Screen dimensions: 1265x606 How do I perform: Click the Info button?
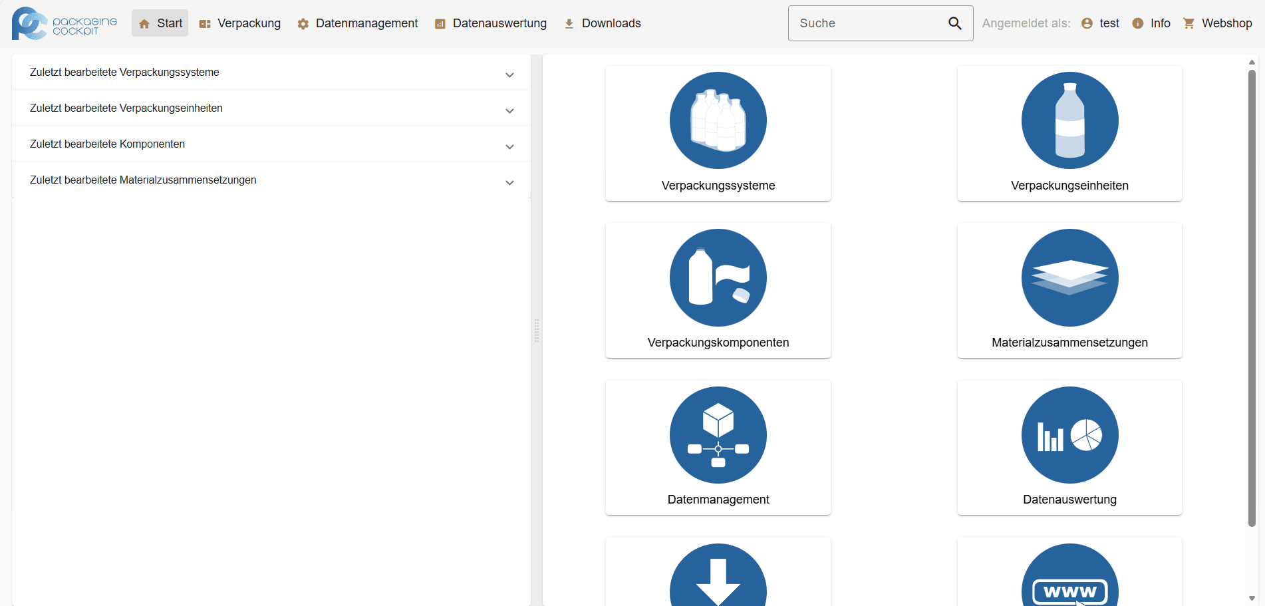pyautogui.click(x=1151, y=23)
